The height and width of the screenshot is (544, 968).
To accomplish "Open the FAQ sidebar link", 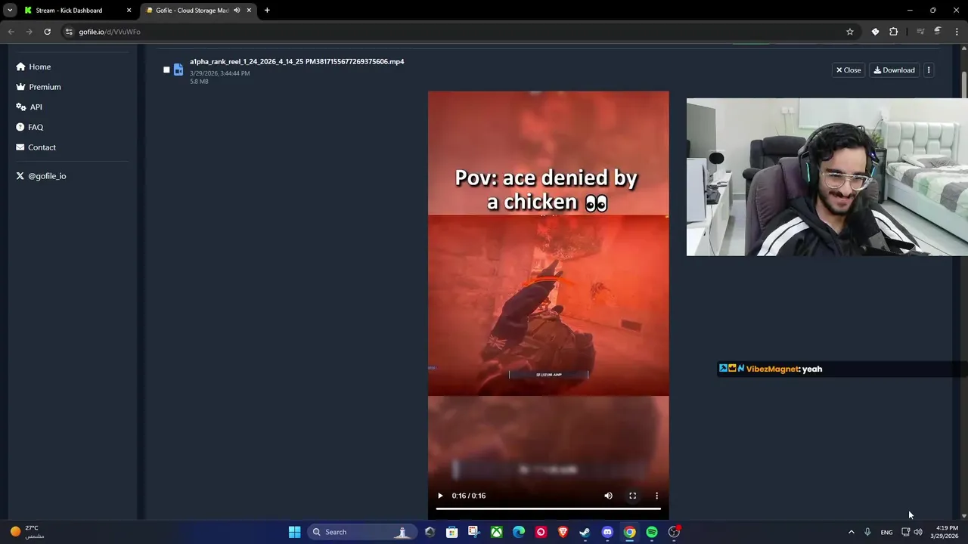I will (x=29, y=127).
